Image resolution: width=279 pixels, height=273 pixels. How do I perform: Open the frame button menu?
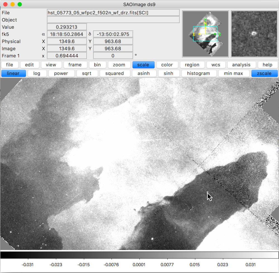pos(75,64)
